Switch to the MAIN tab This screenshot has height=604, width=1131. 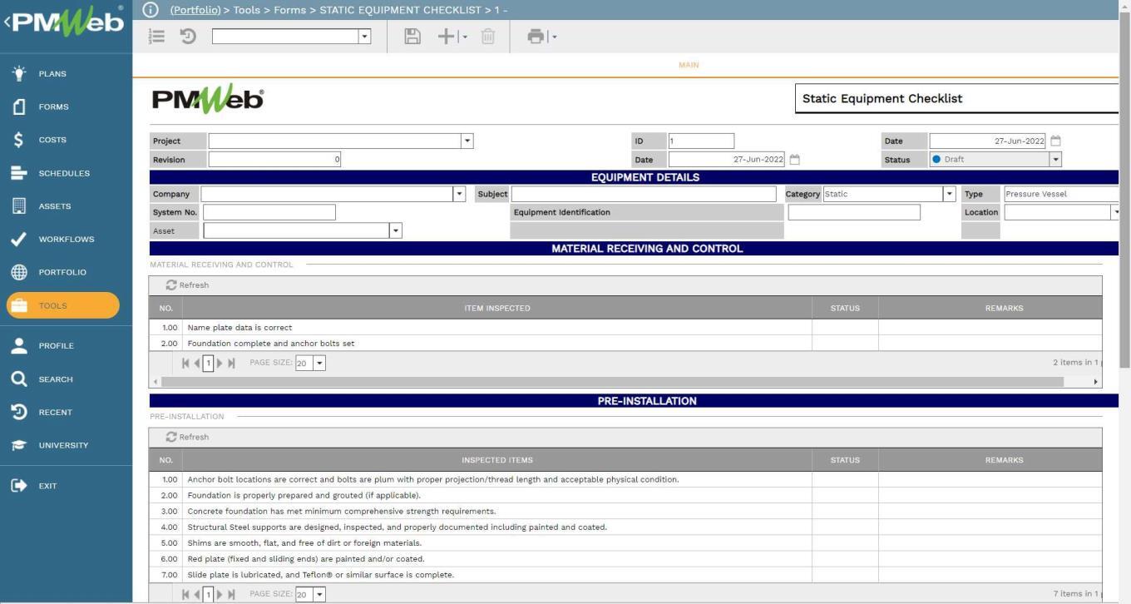(688, 65)
